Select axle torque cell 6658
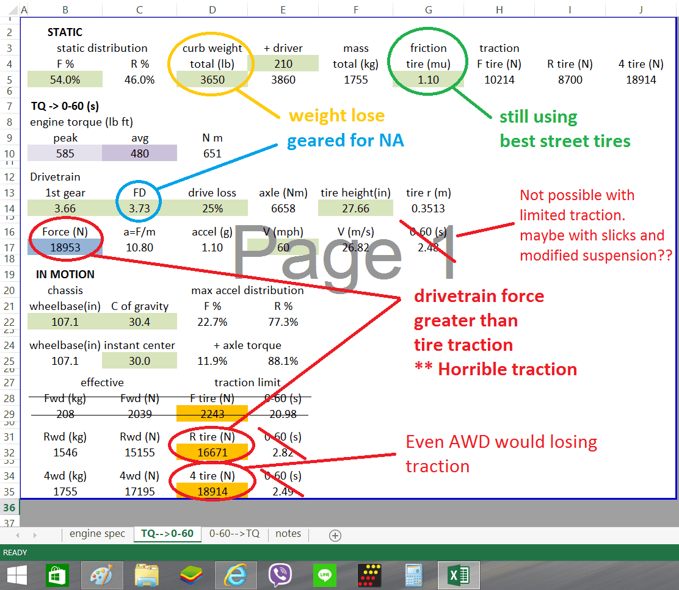This screenshot has height=590, width=679. click(283, 208)
